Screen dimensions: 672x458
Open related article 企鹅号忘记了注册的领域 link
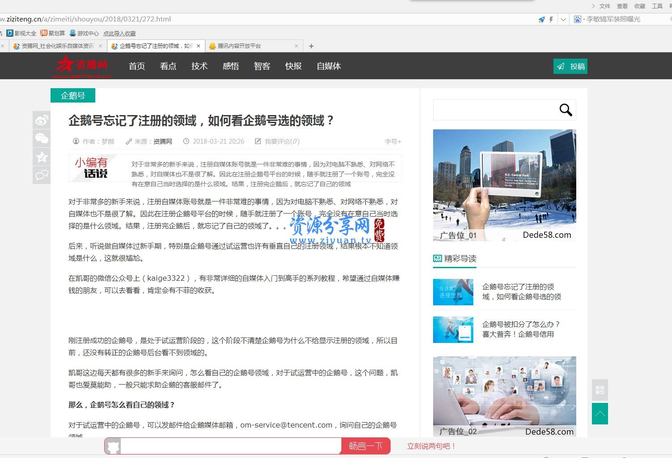click(x=522, y=292)
